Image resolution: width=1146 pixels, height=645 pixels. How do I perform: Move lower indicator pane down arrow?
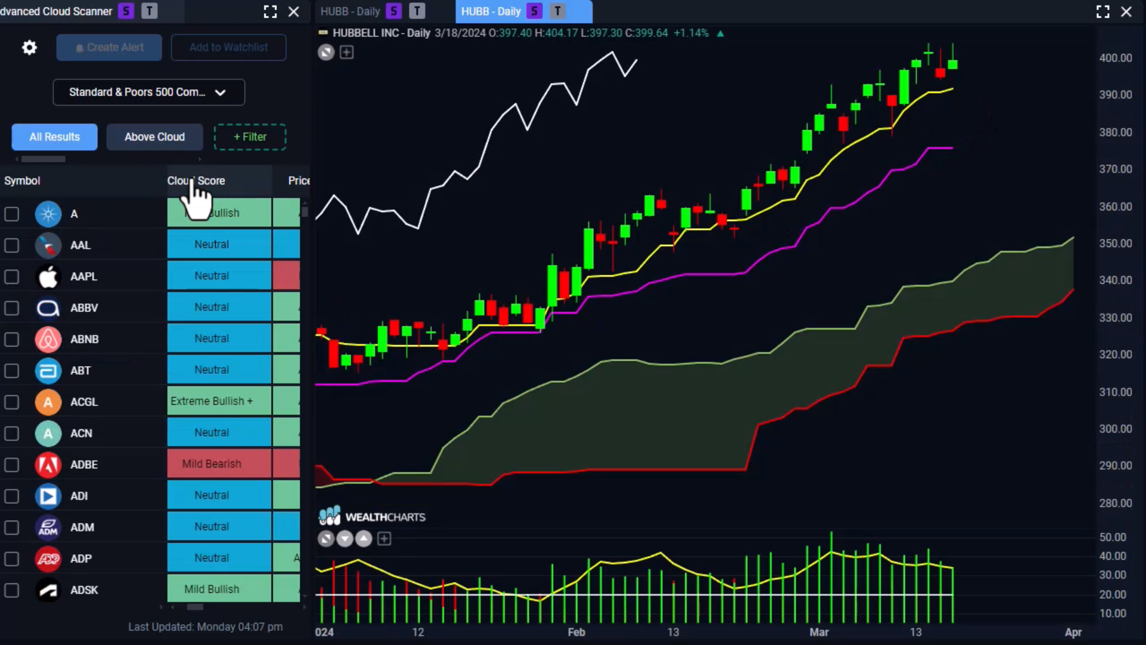coord(345,539)
